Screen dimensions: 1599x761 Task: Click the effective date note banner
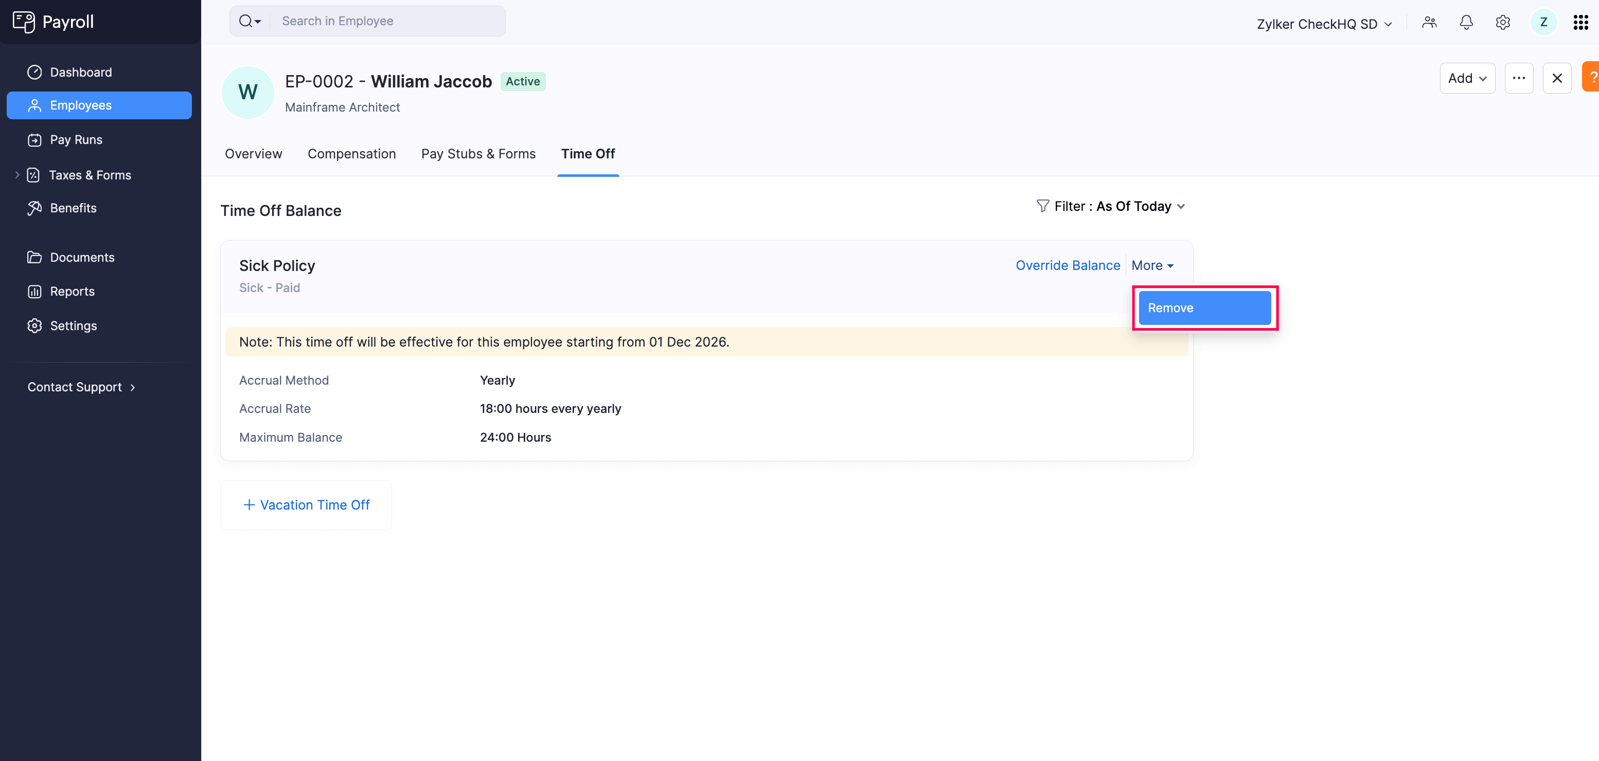pyautogui.click(x=706, y=342)
